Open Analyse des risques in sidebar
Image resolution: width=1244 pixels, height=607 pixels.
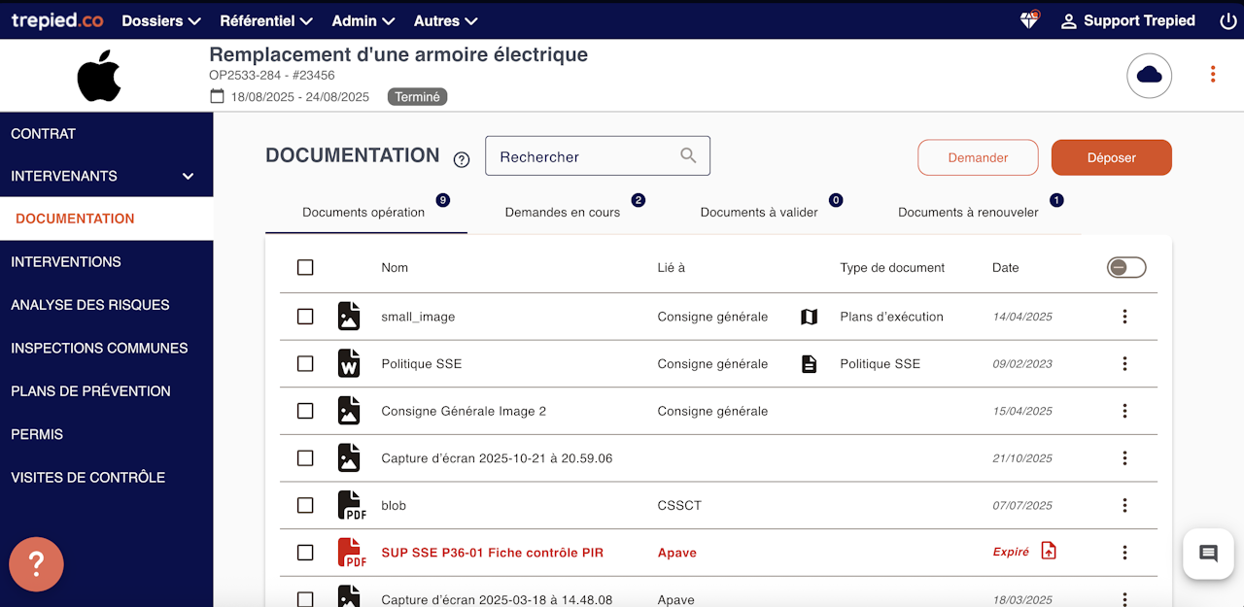tap(90, 305)
